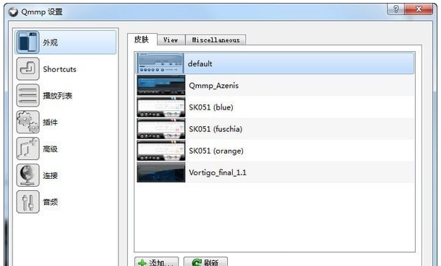Click the '音频' label in sidebar
This screenshot has height=266, width=441.
pos(51,202)
